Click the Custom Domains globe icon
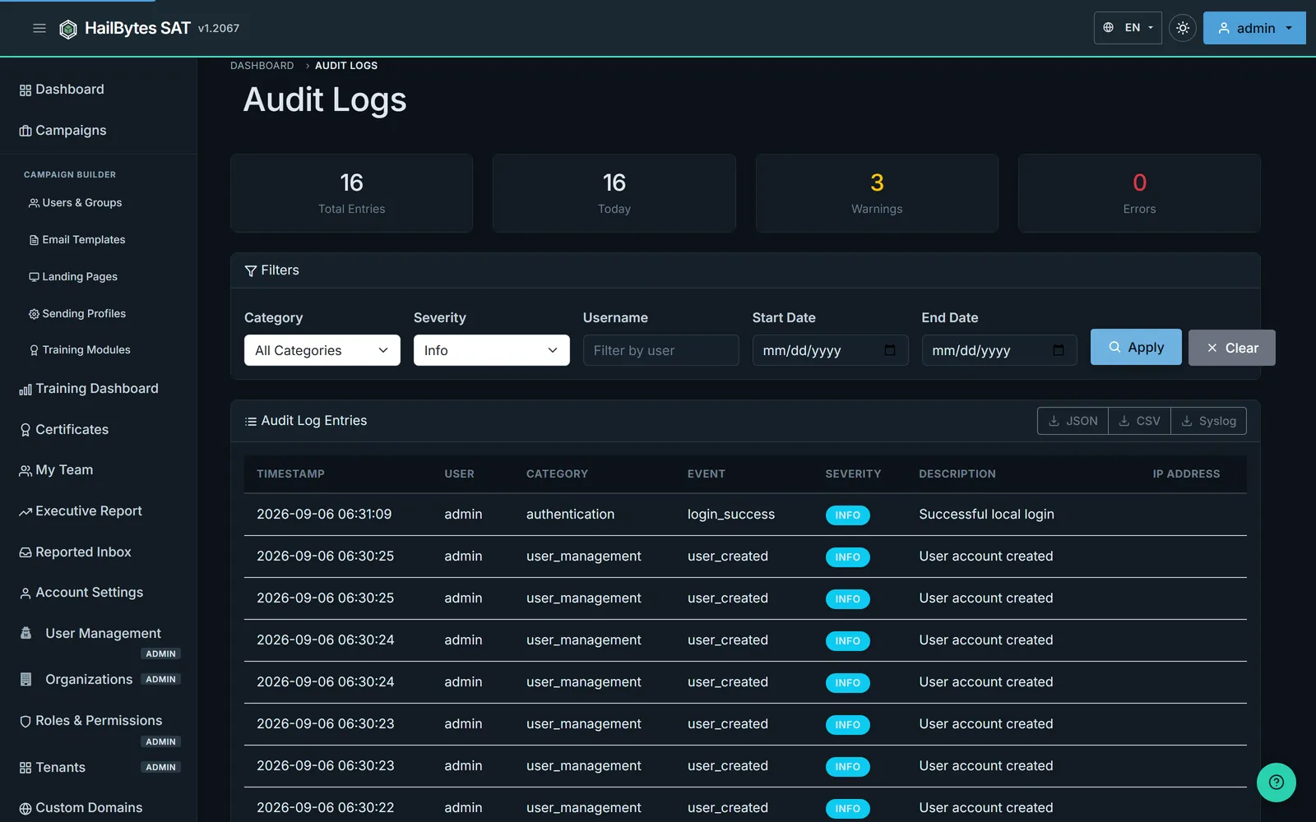1316x822 pixels. pyautogui.click(x=25, y=809)
